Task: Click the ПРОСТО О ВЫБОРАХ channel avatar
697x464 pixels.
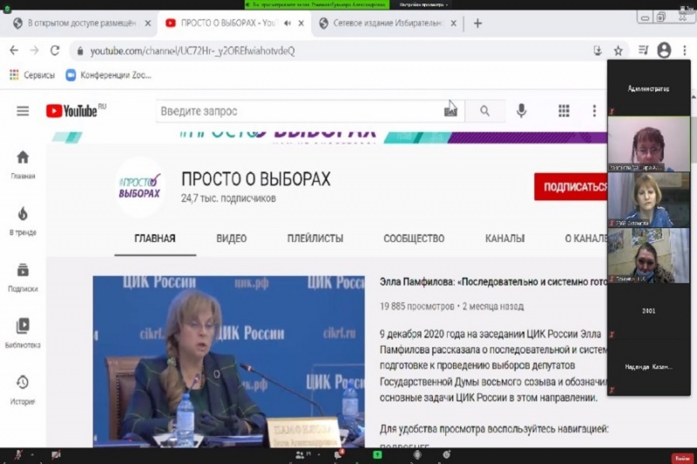Action: (x=139, y=186)
